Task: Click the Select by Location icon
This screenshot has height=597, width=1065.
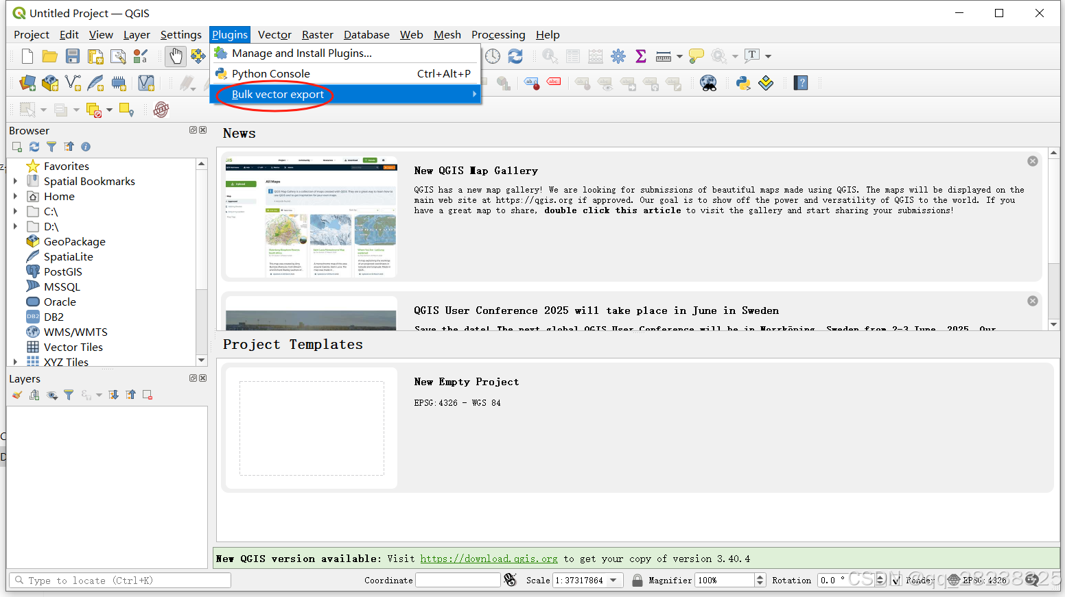Action: click(126, 110)
